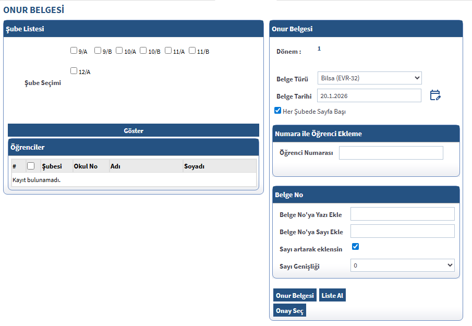Tick the 12/A class checkbox
This screenshot has width=472, height=326.
(74, 71)
